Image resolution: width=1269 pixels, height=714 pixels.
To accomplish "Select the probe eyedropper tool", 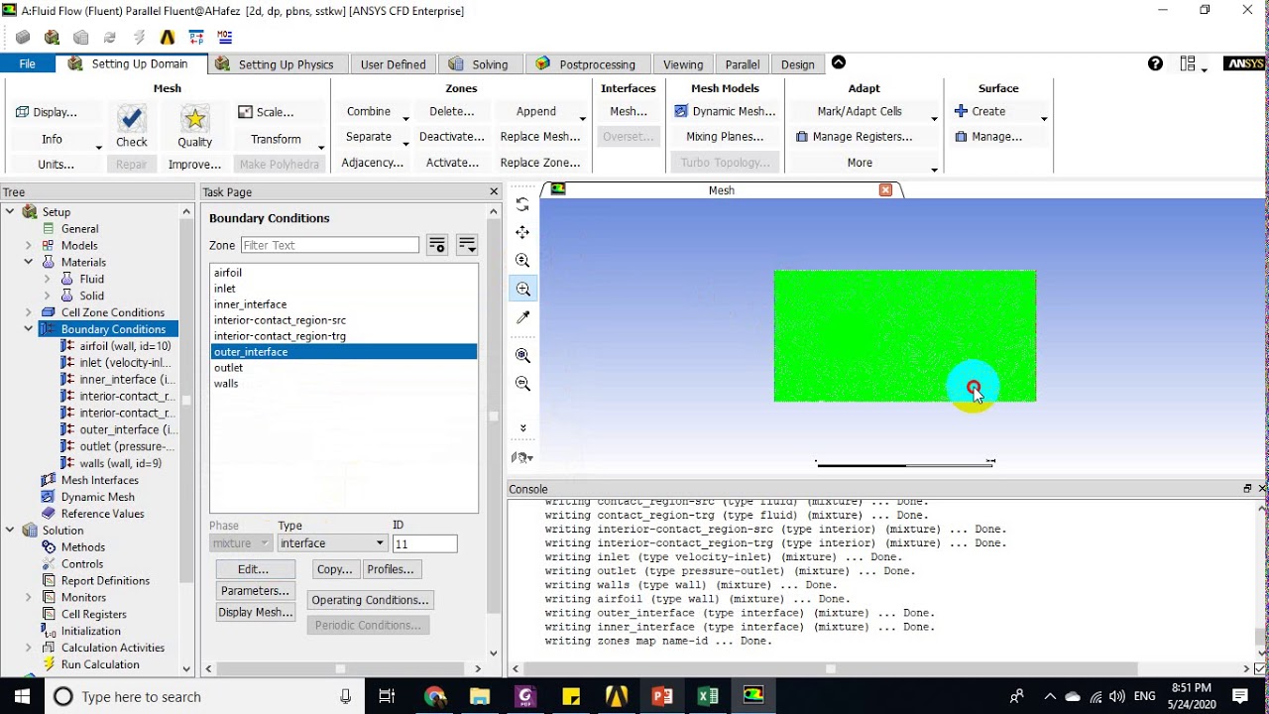I will point(522,317).
